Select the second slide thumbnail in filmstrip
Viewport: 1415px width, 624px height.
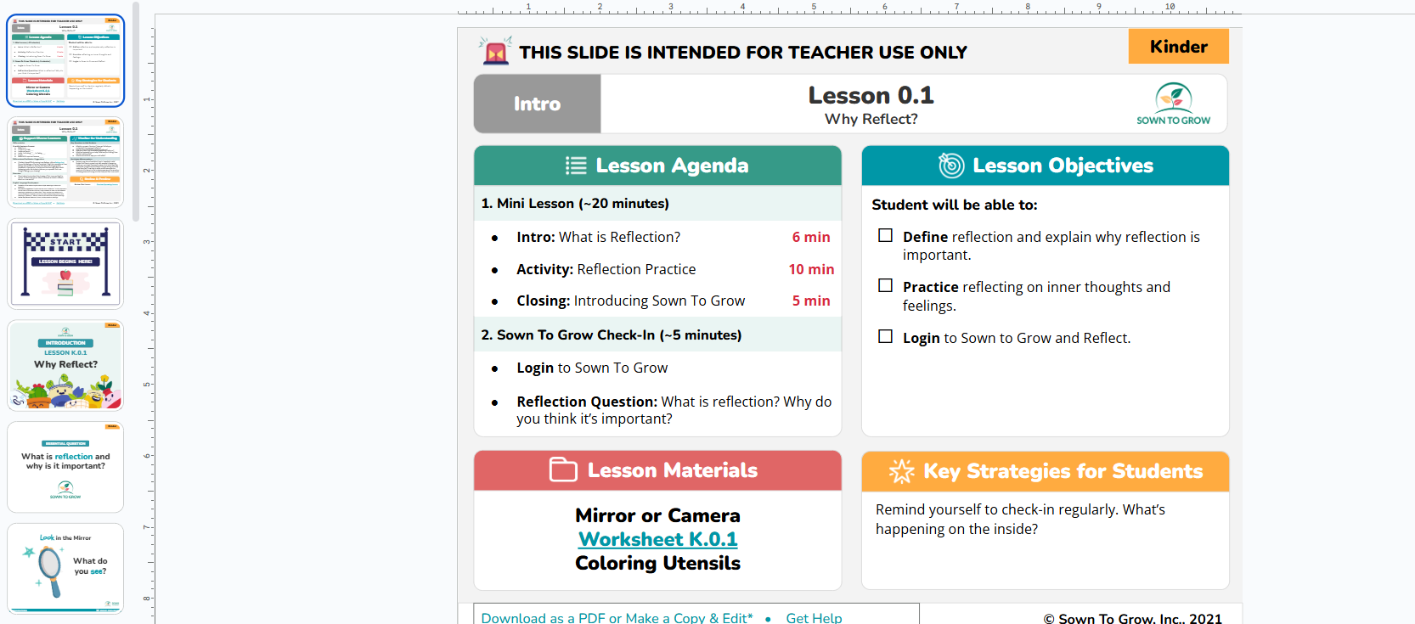click(65, 162)
